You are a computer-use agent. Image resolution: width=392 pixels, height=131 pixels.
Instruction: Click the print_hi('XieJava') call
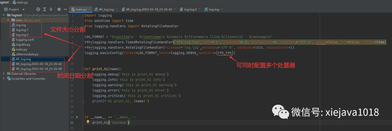111,122
